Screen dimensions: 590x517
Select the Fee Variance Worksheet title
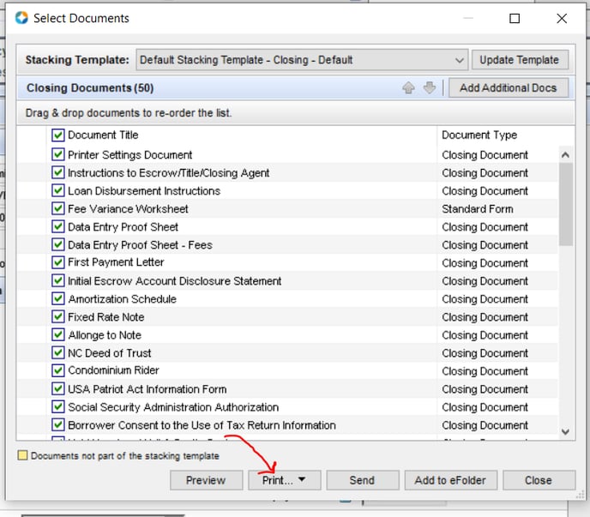point(128,209)
